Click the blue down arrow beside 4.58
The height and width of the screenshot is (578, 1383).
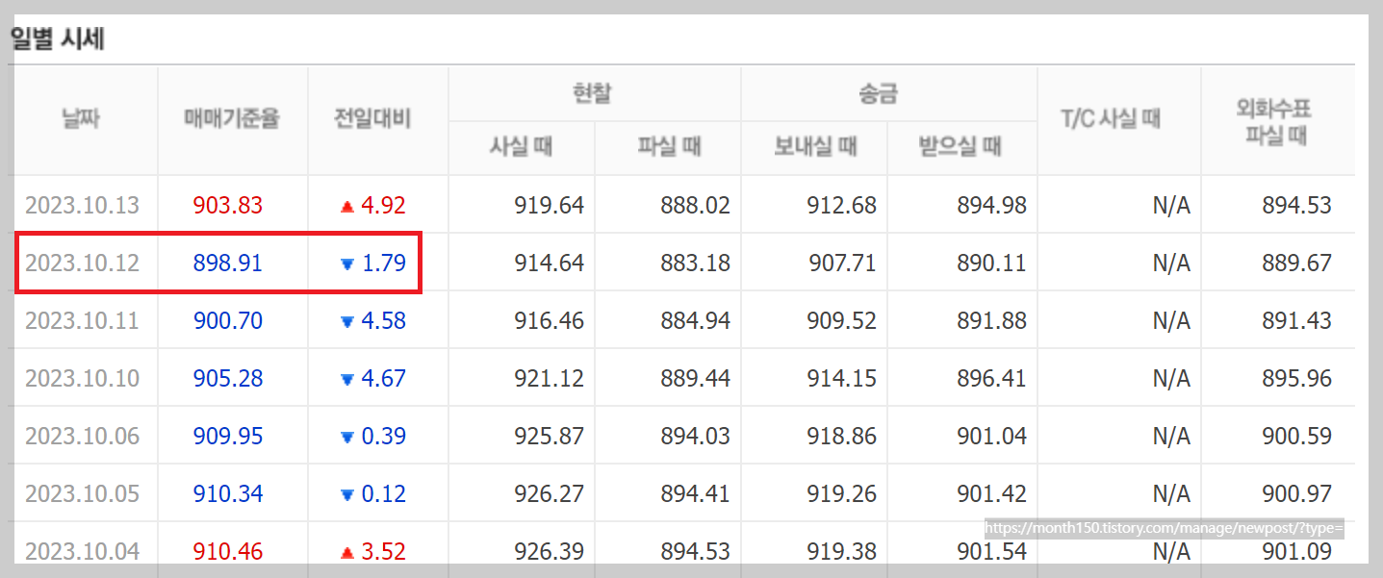click(x=347, y=319)
